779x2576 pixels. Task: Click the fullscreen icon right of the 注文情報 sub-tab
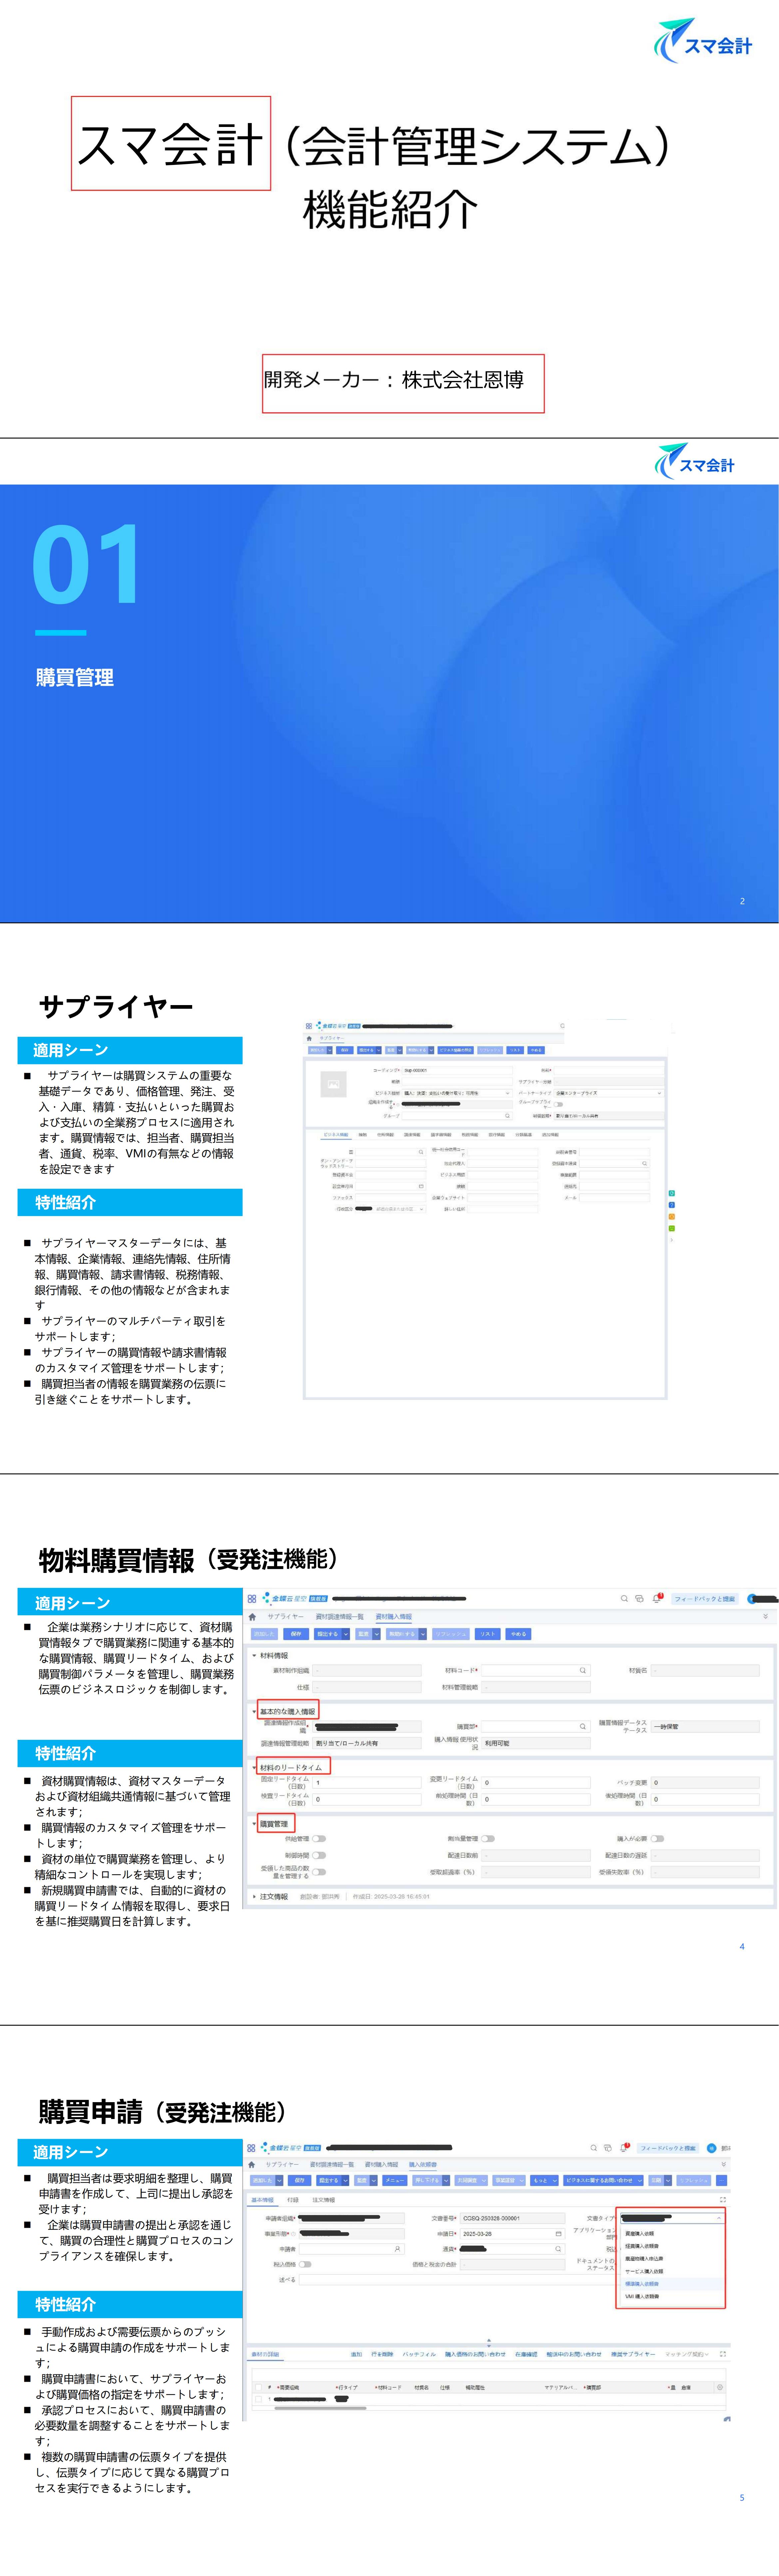coord(723,2200)
